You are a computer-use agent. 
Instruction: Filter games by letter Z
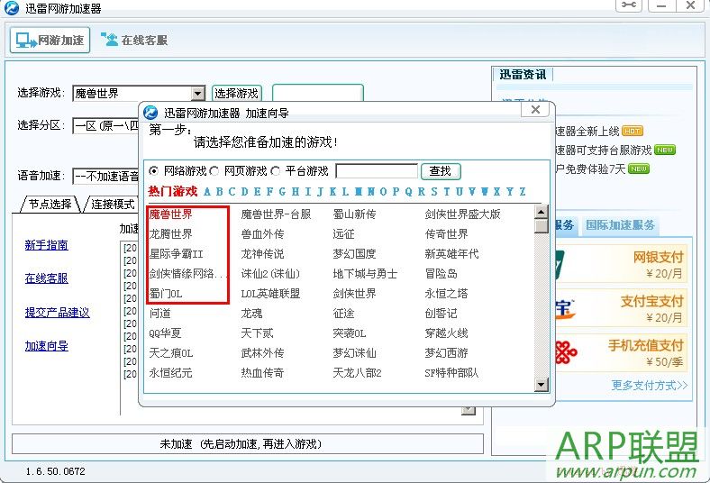523,191
